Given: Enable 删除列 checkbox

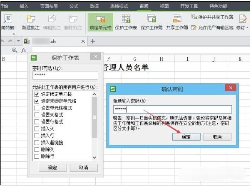Looking at the screenshot, I should point(37,149).
